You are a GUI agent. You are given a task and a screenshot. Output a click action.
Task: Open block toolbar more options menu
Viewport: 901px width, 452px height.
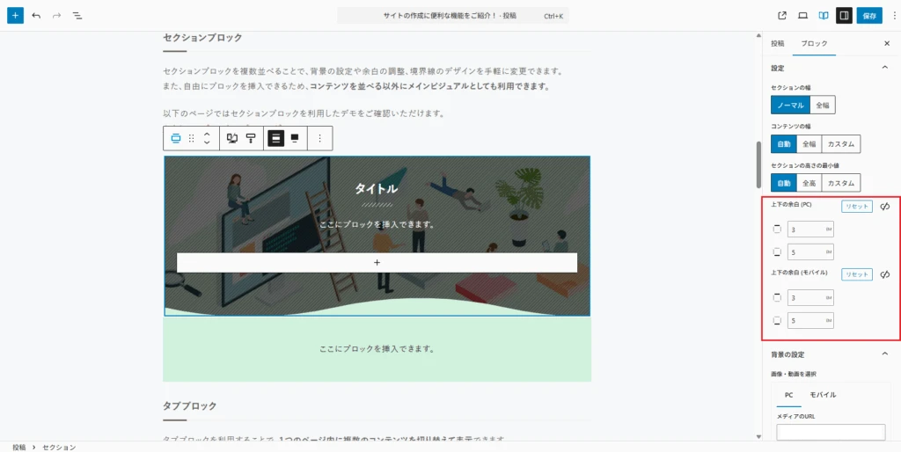320,138
